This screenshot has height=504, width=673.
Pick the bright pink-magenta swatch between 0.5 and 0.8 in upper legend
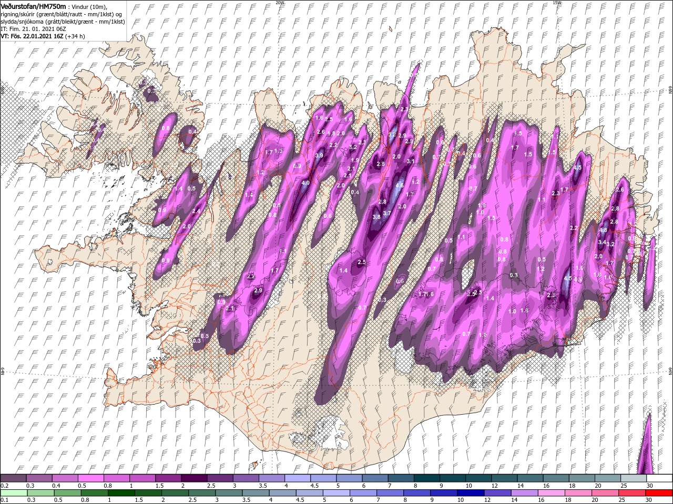tap(90, 478)
